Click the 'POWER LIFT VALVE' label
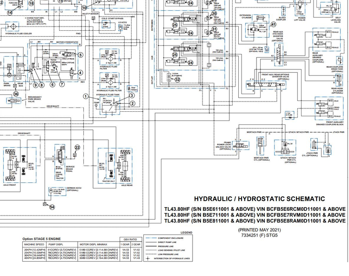 click(x=300, y=19)
